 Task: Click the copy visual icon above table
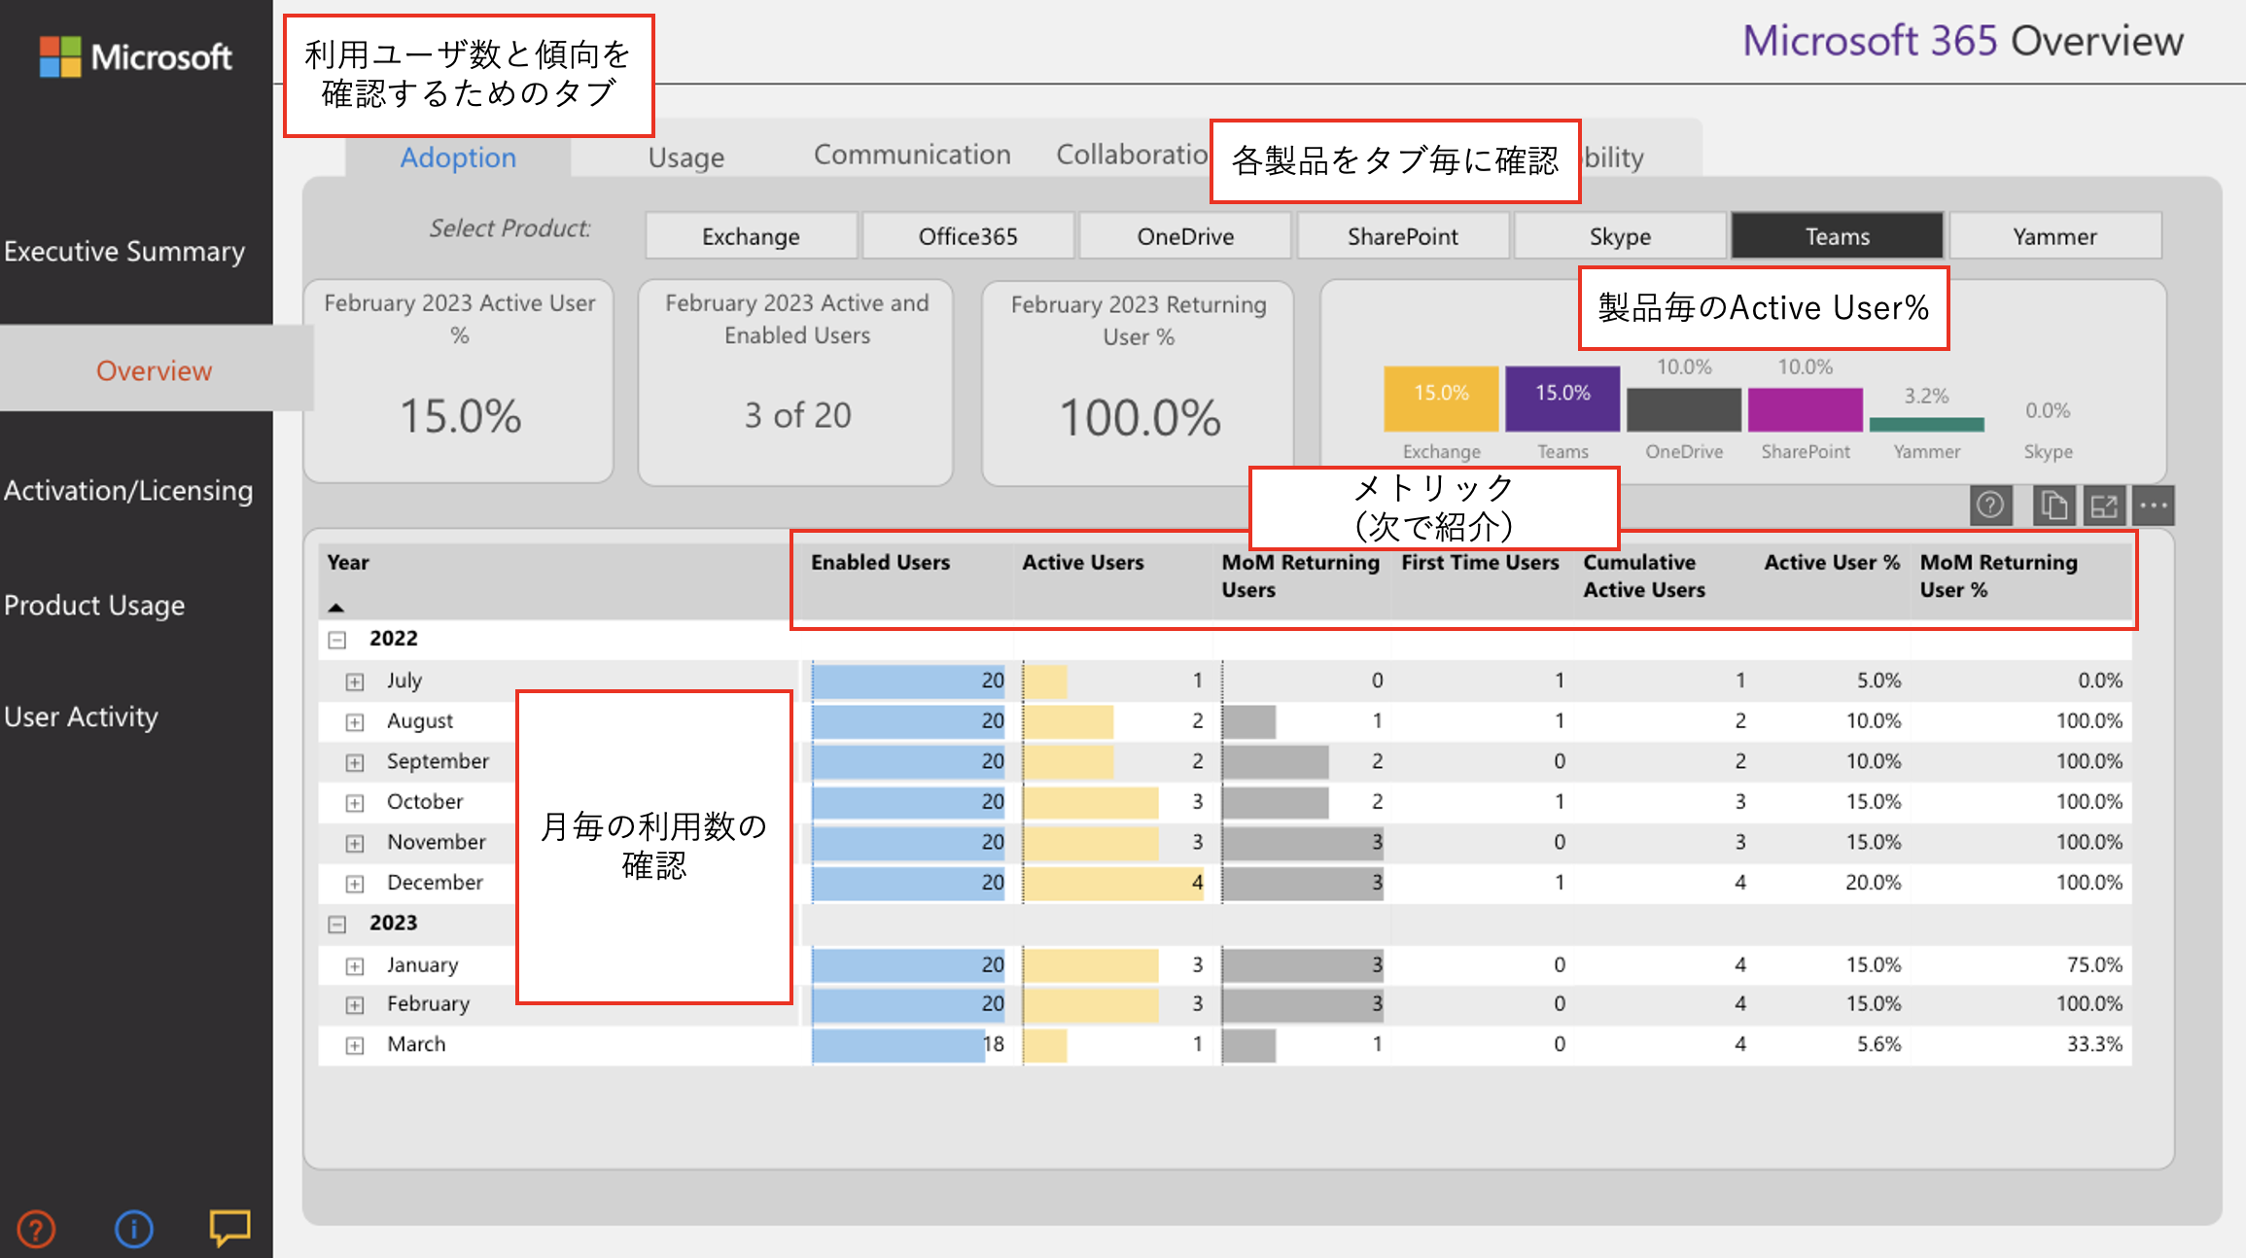click(x=2053, y=506)
